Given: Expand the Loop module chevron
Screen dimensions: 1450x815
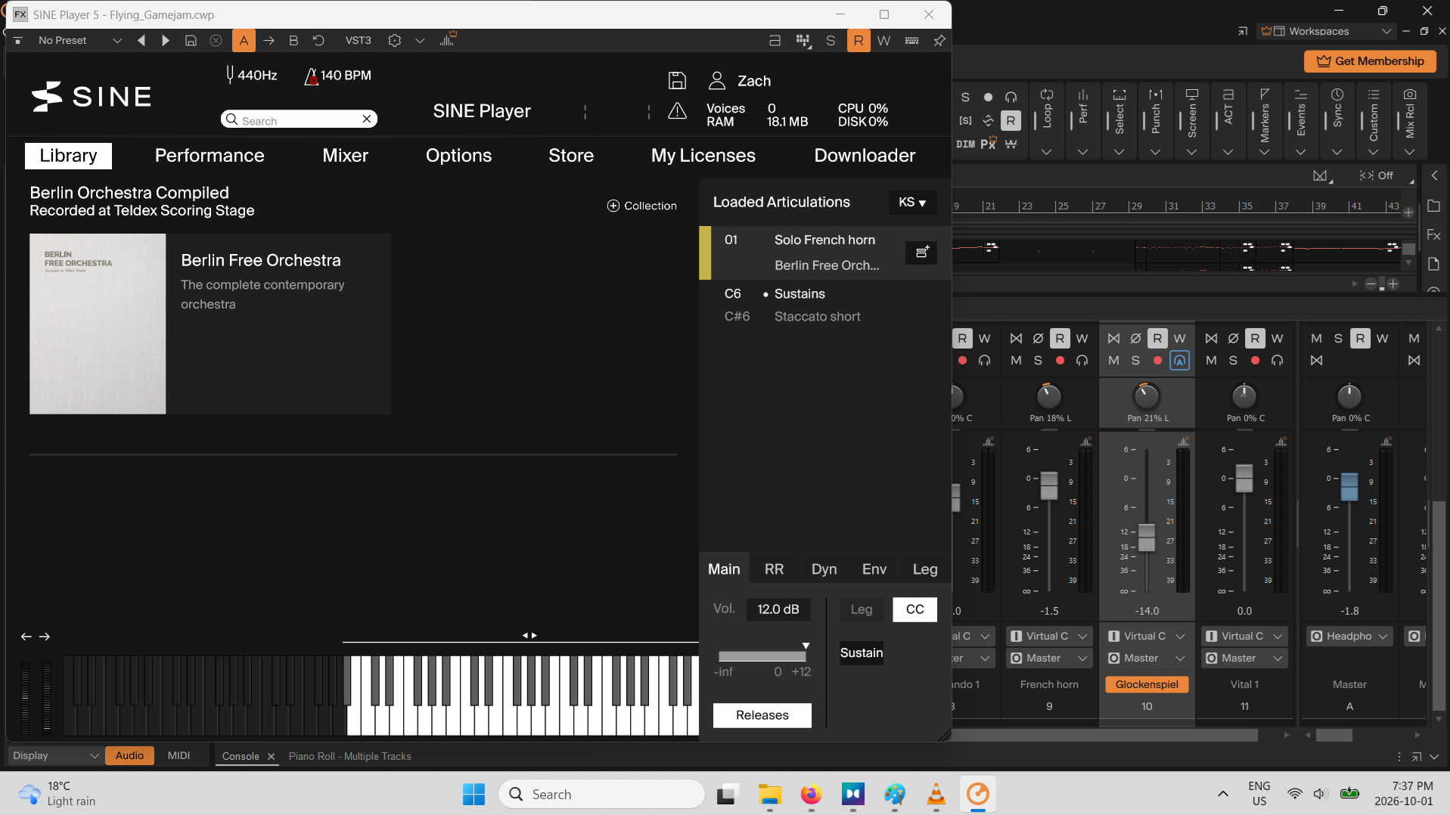Looking at the screenshot, I should click(x=1047, y=152).
